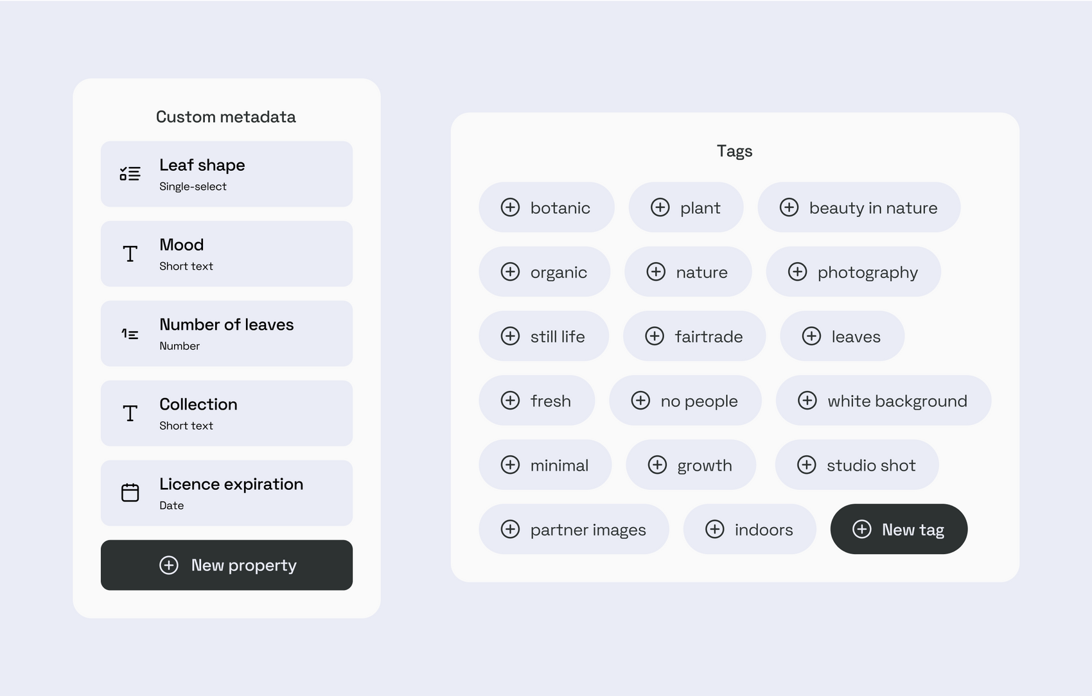Click the word 'botanic' on its tag
This screenshot has width=1092, height=696.
pyautogui.click(x=560, y=208)
